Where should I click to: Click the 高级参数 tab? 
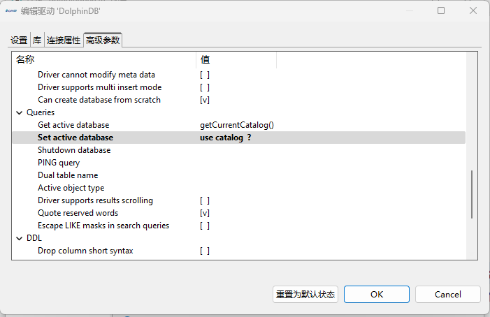pyautogui.click(x=103, y=40)
